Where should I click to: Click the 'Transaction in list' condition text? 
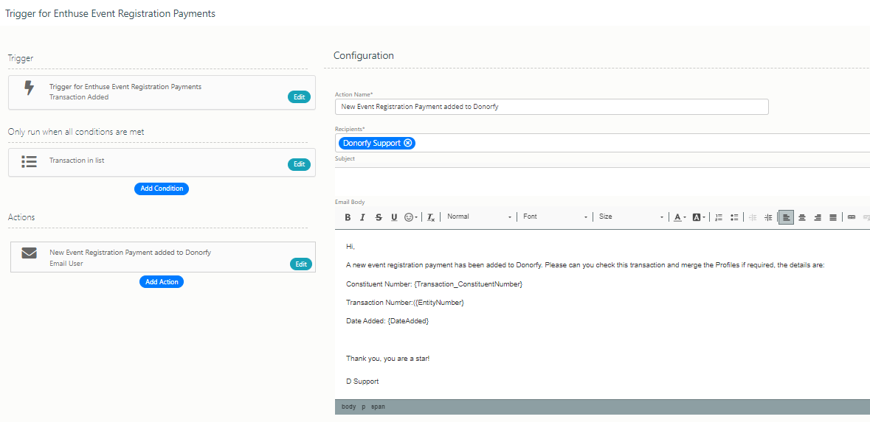[77, 161]
